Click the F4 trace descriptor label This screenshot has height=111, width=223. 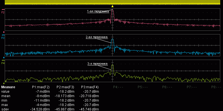pos(3,63)
